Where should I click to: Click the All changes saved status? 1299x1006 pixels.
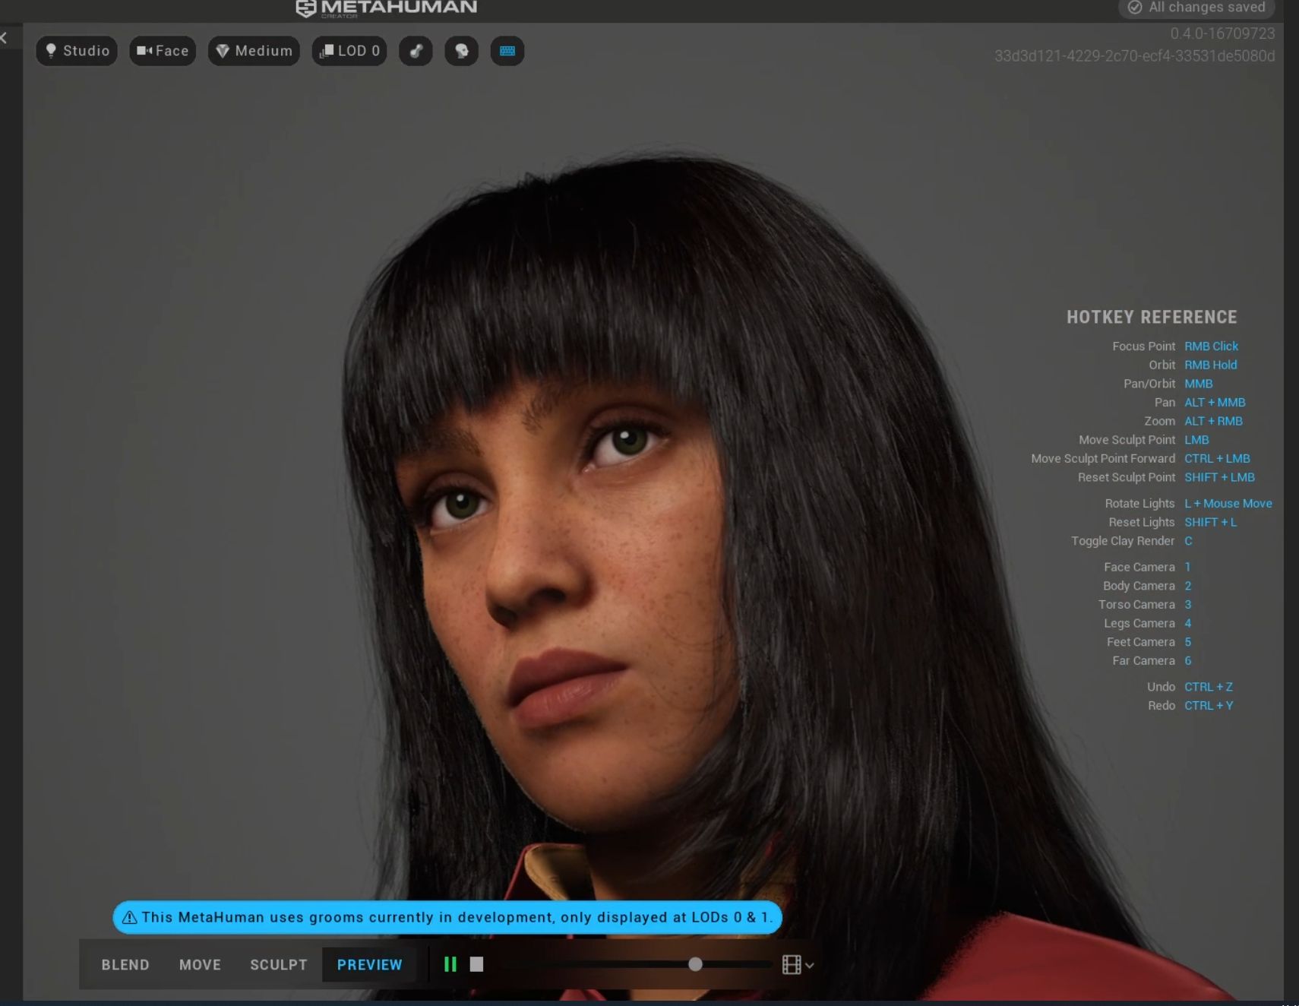(1198, 8)
